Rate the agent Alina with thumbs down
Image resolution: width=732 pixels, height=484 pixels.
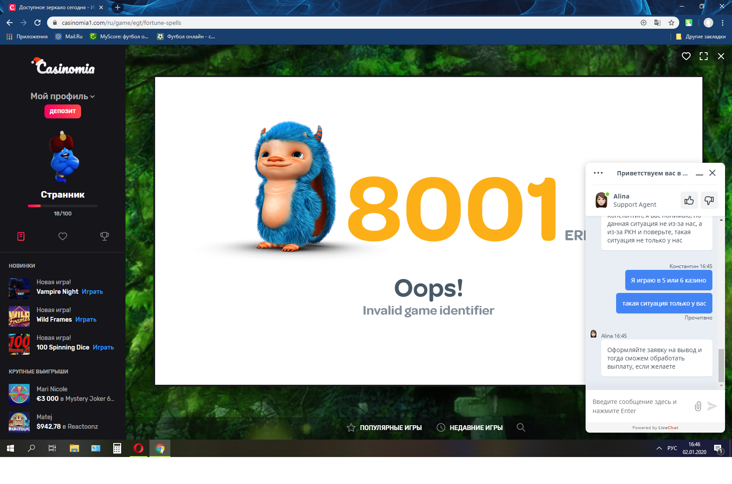point(709,200)
